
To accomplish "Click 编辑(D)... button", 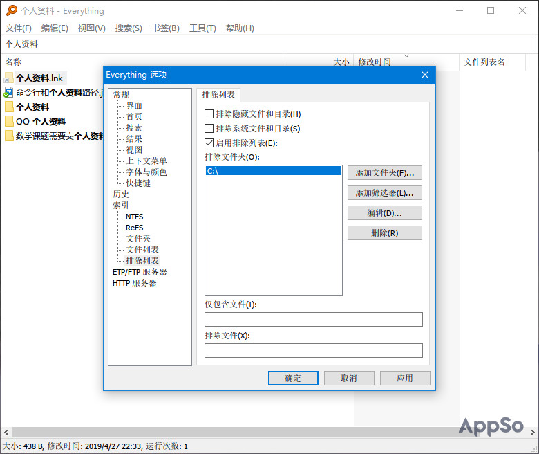I will (385, 212).
